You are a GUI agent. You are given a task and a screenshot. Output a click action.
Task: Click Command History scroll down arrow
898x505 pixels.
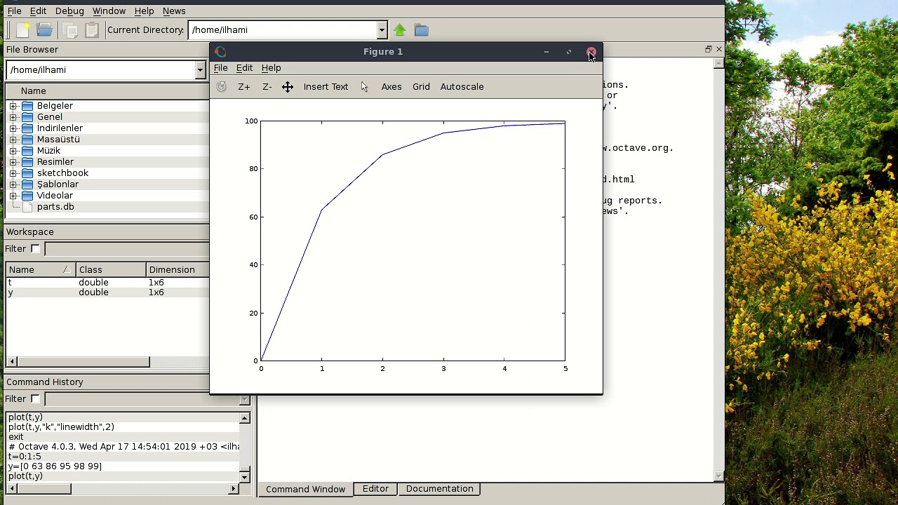(x=244, y=477)
